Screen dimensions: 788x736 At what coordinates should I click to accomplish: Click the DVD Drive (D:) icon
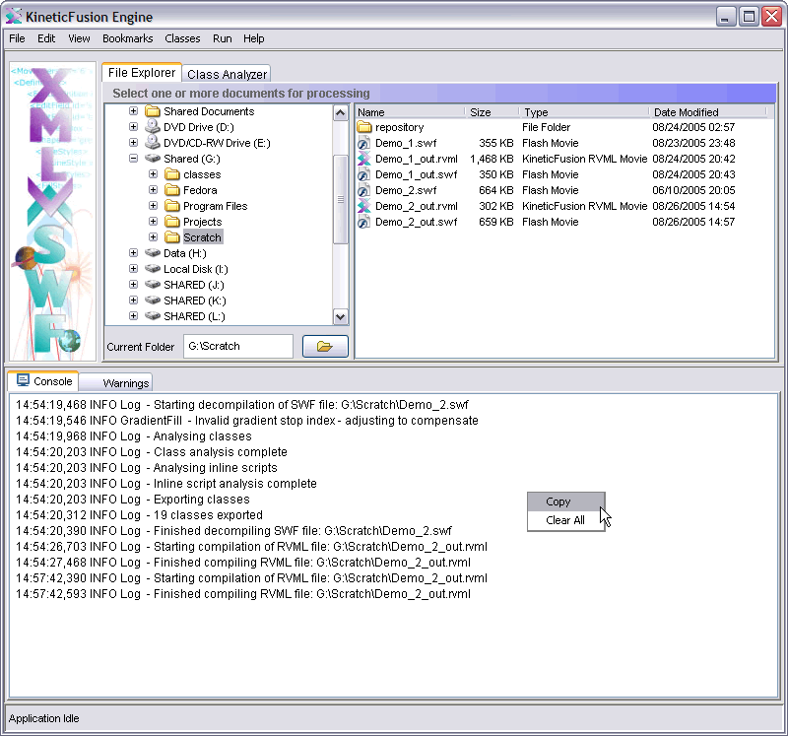pyautogui.click(x=153, y=127)
